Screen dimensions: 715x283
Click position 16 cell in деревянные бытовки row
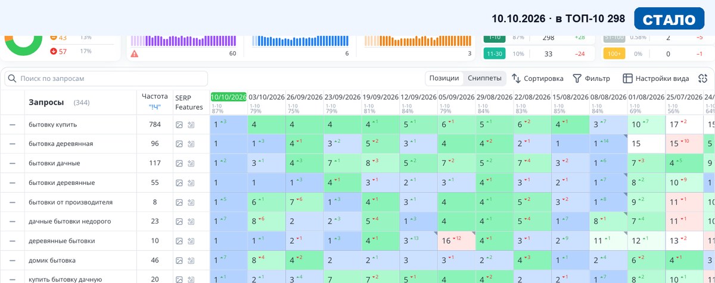[456, 241]
